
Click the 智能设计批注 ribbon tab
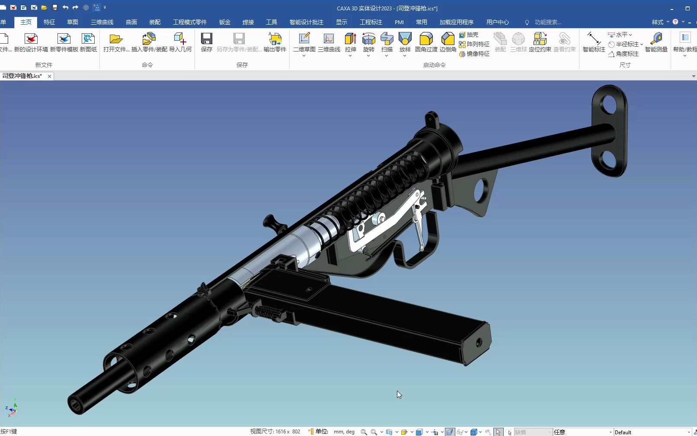307,22
